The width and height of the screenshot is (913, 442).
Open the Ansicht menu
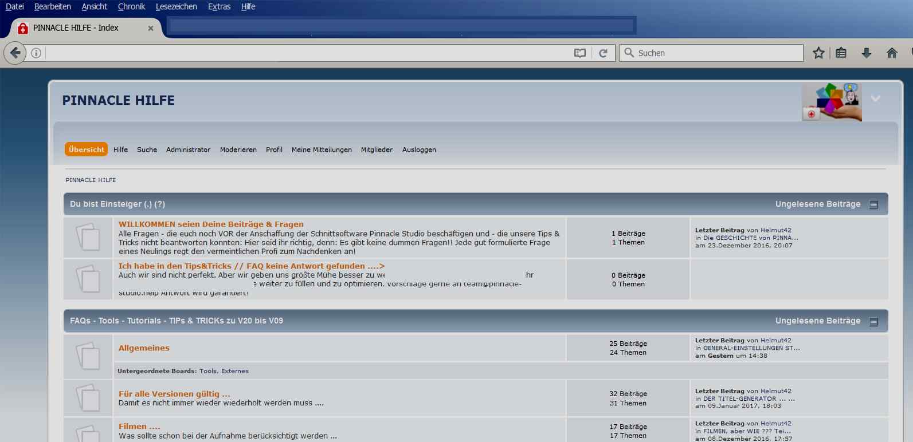[x=95, y=7]
